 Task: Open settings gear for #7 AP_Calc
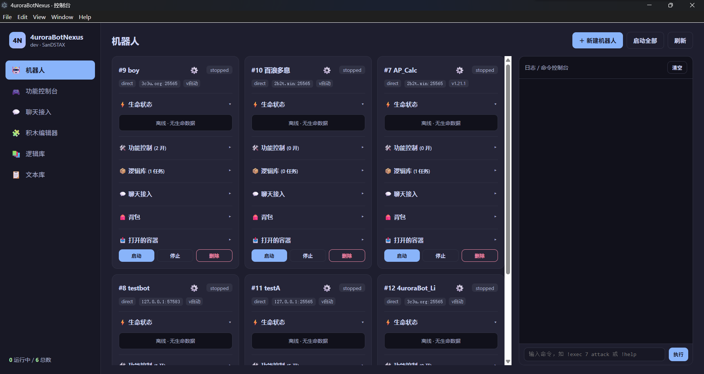(460, 70)
